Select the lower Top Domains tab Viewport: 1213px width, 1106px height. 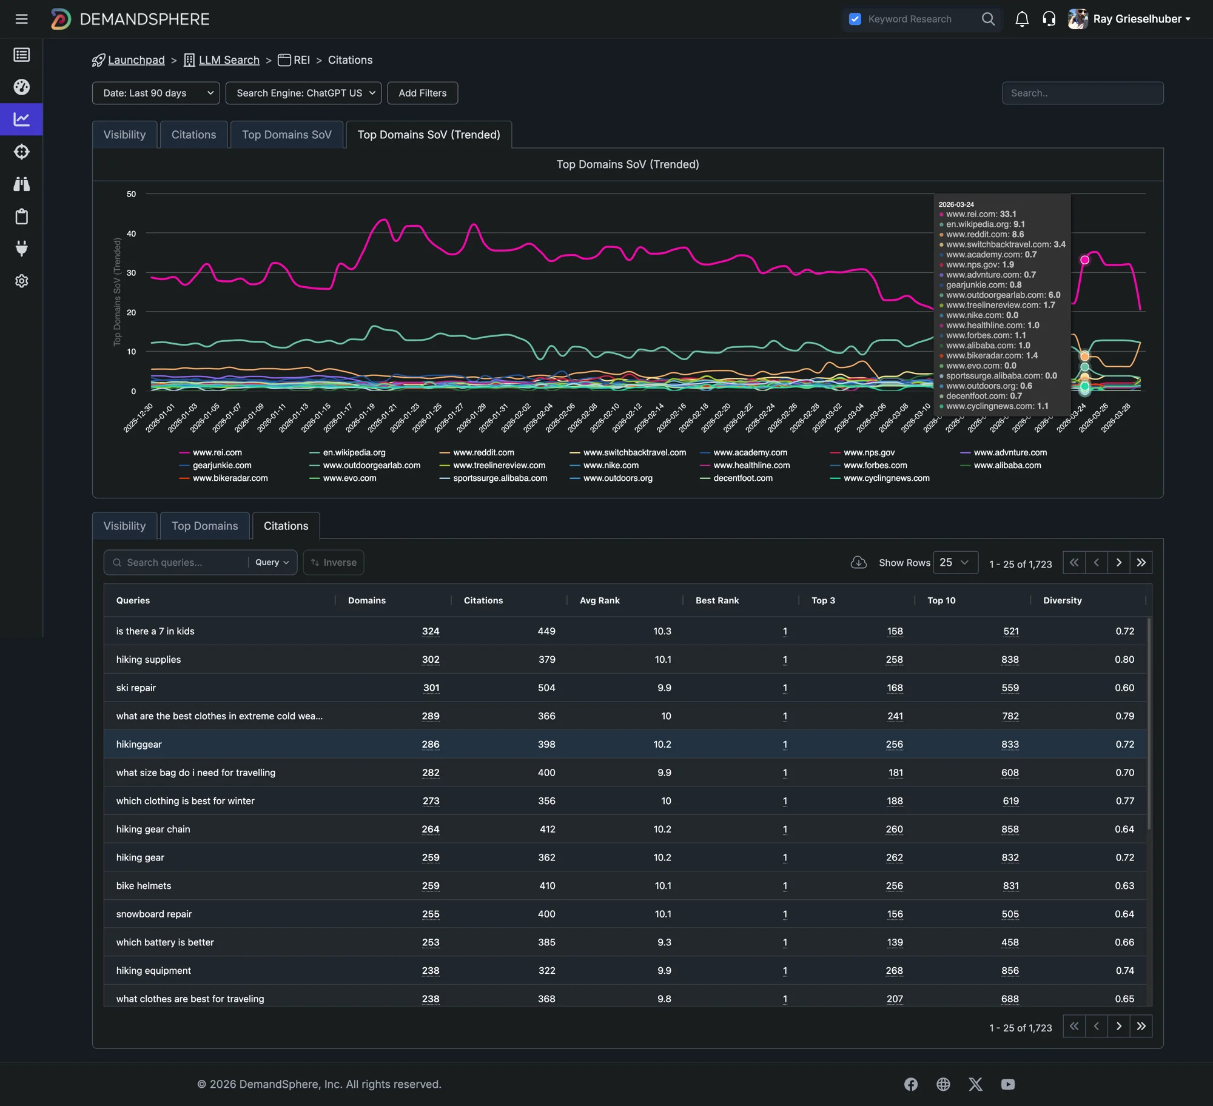(204, 526)
